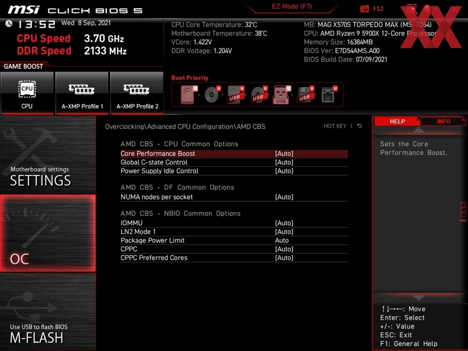
Task: Open the CPPC [Auto] dropdown
Action: [234, 249]
